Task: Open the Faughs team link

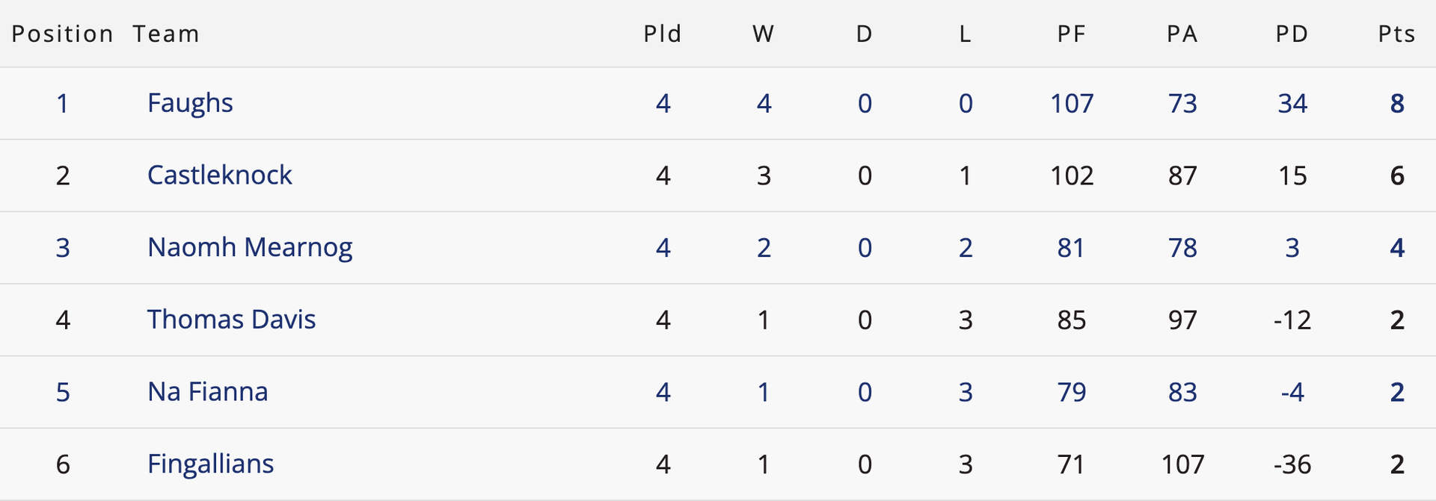Action: coord(190,103)
